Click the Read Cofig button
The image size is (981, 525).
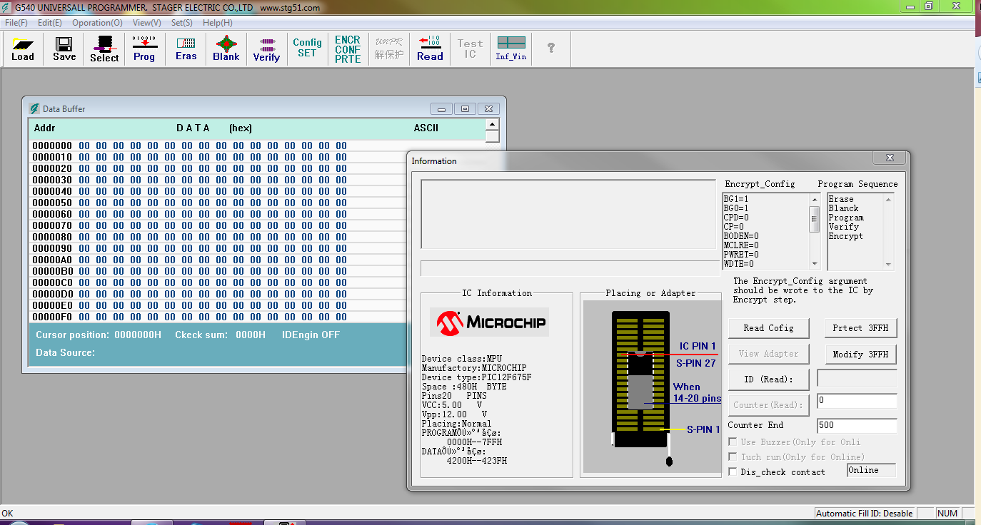click(x=768, y=328)
